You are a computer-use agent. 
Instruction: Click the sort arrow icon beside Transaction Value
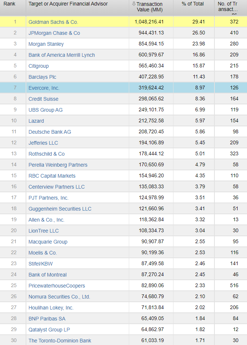[134, 4]
